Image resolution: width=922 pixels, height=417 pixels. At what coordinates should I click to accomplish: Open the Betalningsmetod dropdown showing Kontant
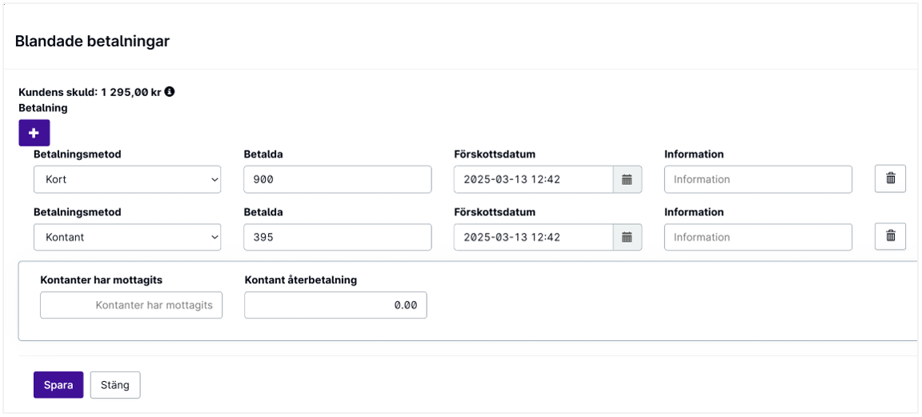[127, 237]
